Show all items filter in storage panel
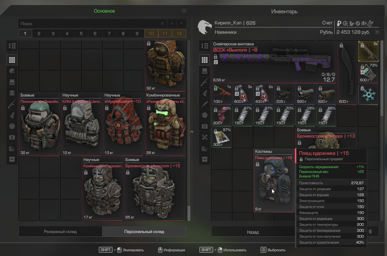Viewport: 387px width, 256px height. click(12, 60)
